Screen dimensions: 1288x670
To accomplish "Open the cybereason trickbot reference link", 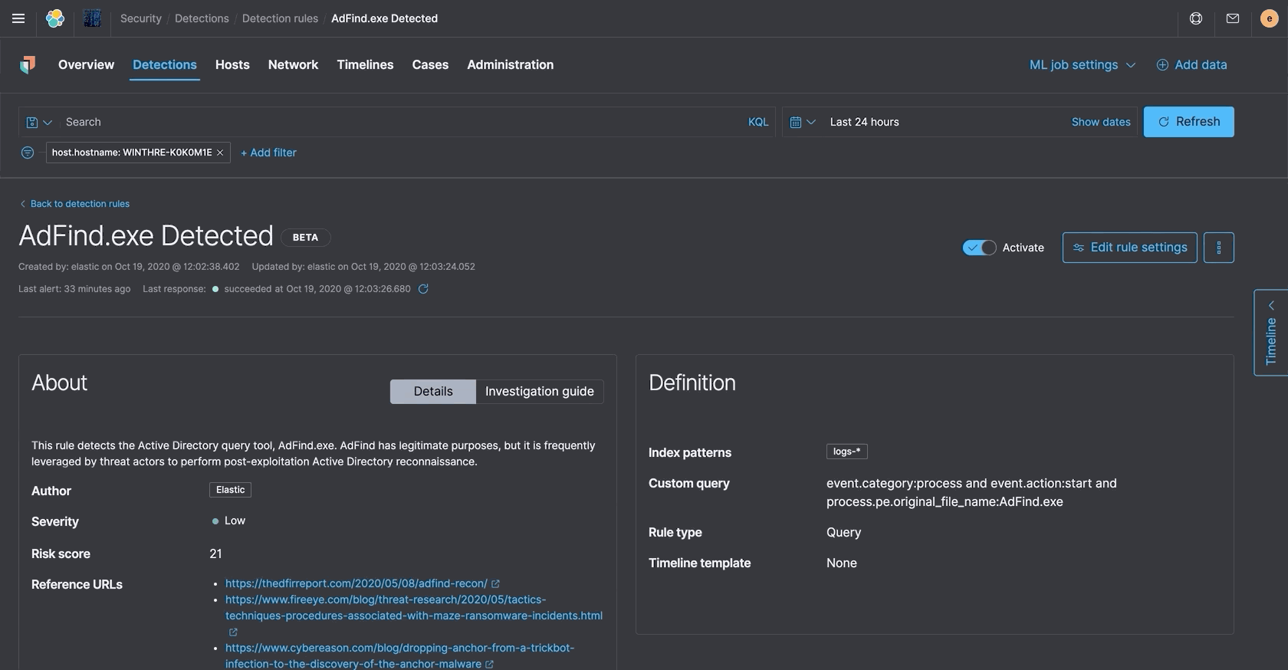I will coord(399,656).
